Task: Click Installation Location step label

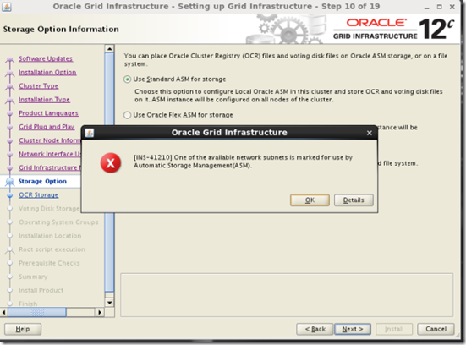Action: pos(50,236)
